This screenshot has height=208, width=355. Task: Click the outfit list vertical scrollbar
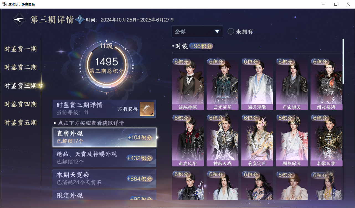click(343, 61)
